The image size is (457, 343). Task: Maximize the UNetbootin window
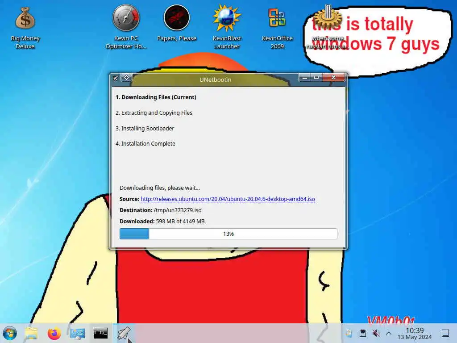click(x=316, y=78)
